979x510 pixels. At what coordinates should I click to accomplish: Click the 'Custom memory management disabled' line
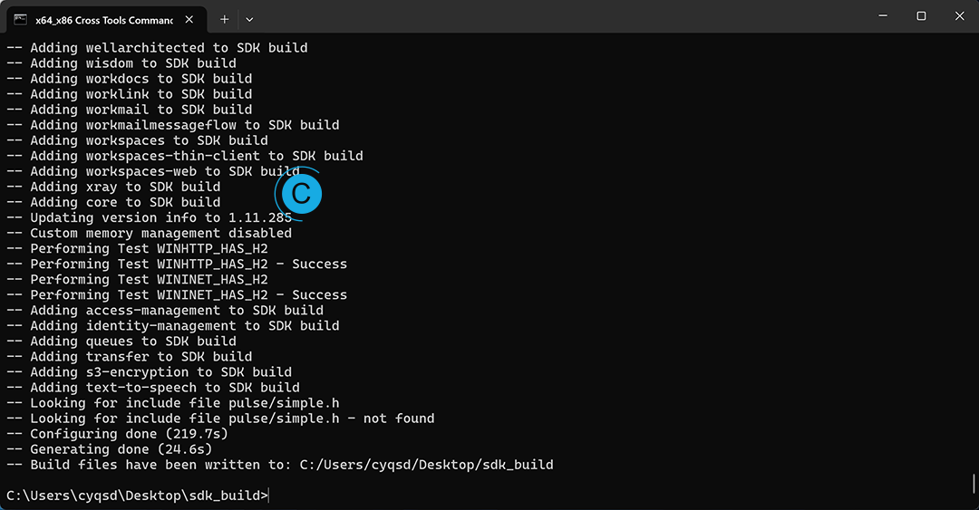160,233
